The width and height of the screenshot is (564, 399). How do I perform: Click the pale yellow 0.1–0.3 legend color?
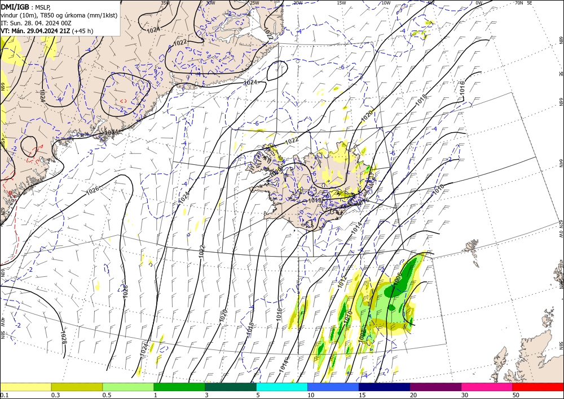coord(25,387)
